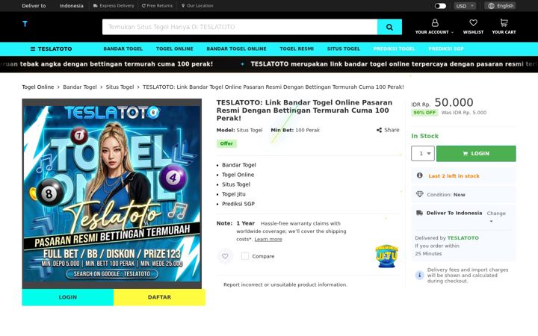This screenshot has width=538, height=336.
Task: Open the Prediksi Togel menu item
Action: pyautogui.click(x=395, y=49)
